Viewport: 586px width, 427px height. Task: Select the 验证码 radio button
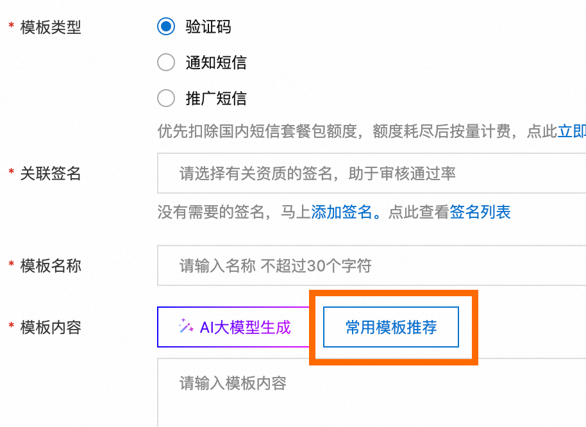tap(166, 26)
